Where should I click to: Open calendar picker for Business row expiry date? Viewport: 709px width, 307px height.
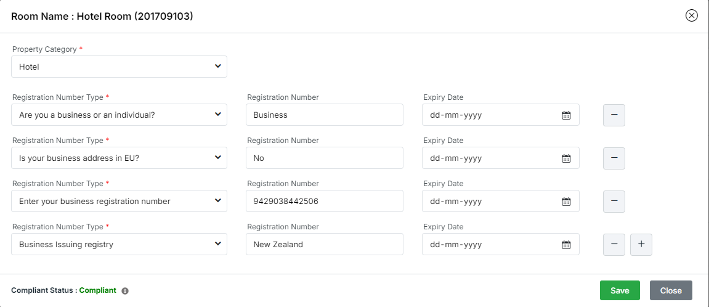tap(565, 115)
